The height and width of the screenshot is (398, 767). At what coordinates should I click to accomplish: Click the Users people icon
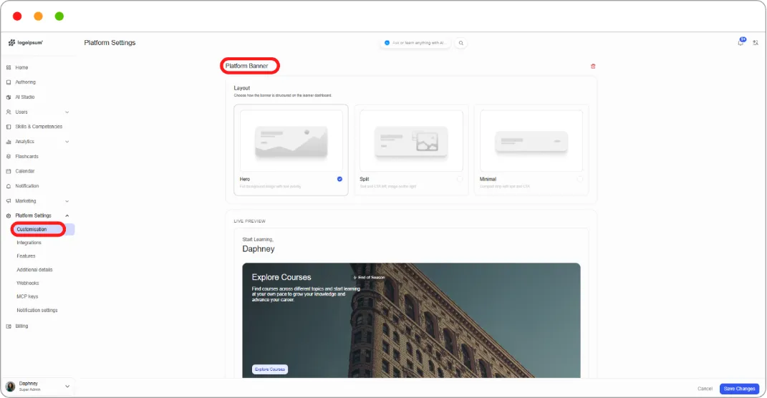tap(9, 112)
